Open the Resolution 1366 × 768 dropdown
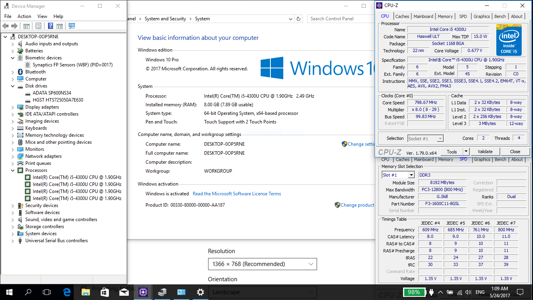This screenshot has width=533, height=300. [x=262, y=264]
